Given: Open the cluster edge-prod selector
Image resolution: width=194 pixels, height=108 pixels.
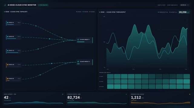Looking at the screenshot, I should tap(172, 5).
